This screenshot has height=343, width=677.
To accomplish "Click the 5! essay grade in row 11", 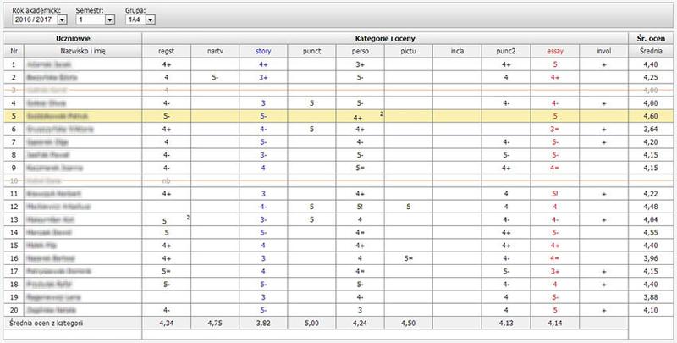I will click(554, 193).
